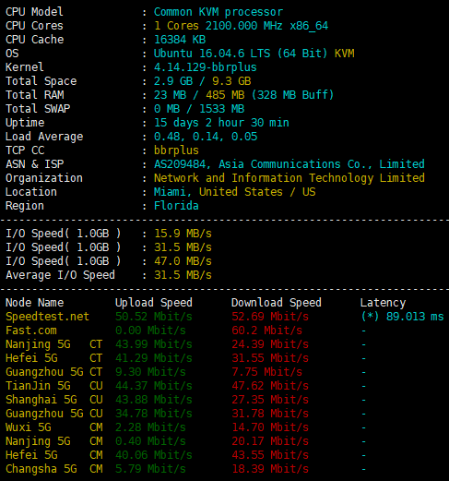Click Nanjing CT upload '43.99 Mbit/s'
The width and height of the screenshot is (449, 481).
[154, 344]
